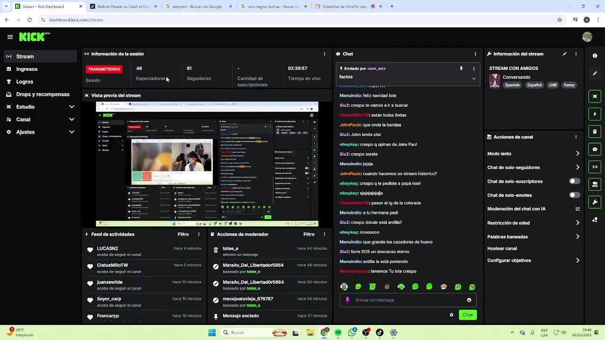Click Filtro in Acciones de moderador
This screenshot has width=605, height=340.
point(309,234)
